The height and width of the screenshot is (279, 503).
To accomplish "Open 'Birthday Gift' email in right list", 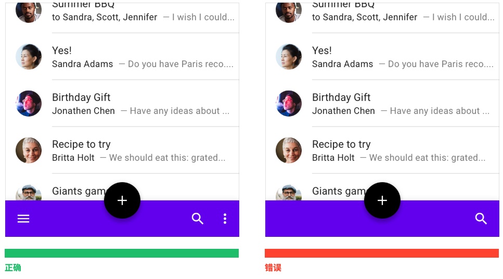I will [382, 104].
